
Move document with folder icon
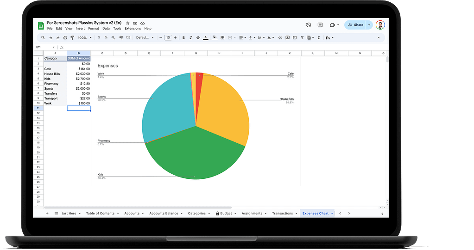(135, 23)
